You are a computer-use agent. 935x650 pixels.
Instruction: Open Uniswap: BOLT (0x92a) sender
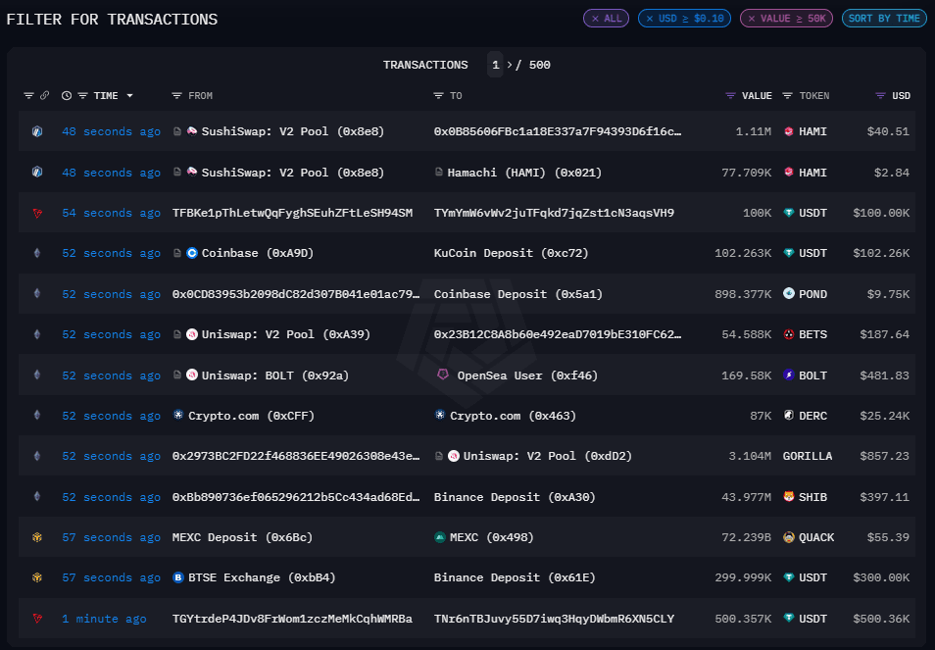click(274, 375)
